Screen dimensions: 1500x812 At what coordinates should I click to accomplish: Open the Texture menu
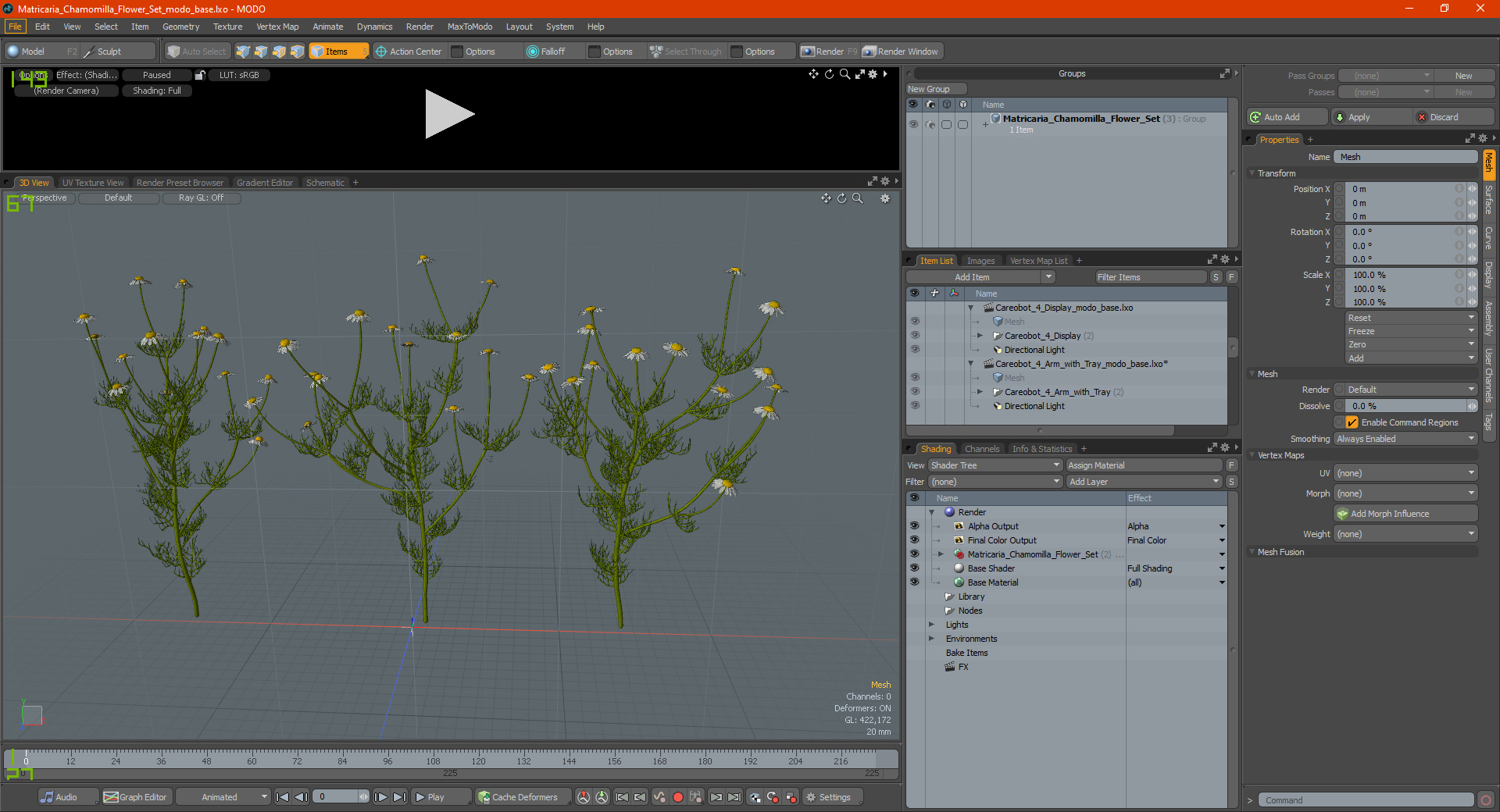(x=227, y=27)
